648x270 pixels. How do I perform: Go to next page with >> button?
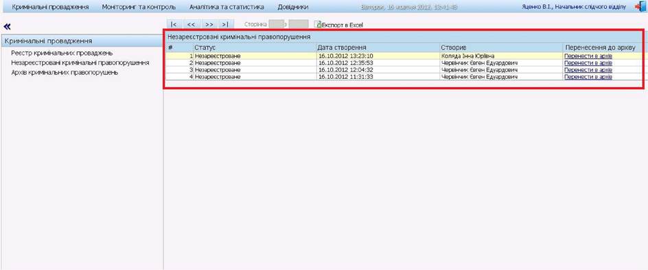click(209, 25)
